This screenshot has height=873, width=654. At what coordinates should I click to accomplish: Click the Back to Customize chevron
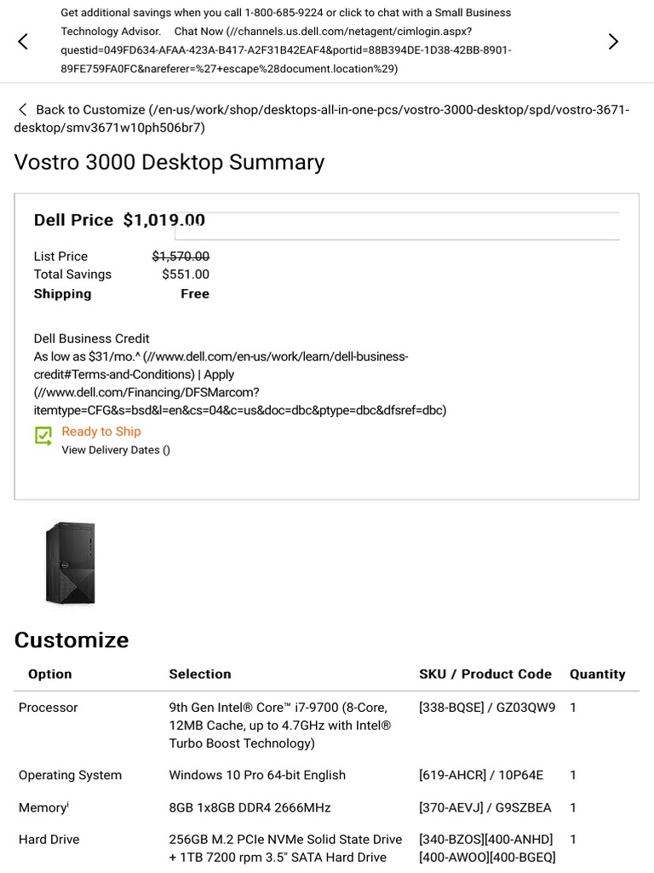(22, 110)
